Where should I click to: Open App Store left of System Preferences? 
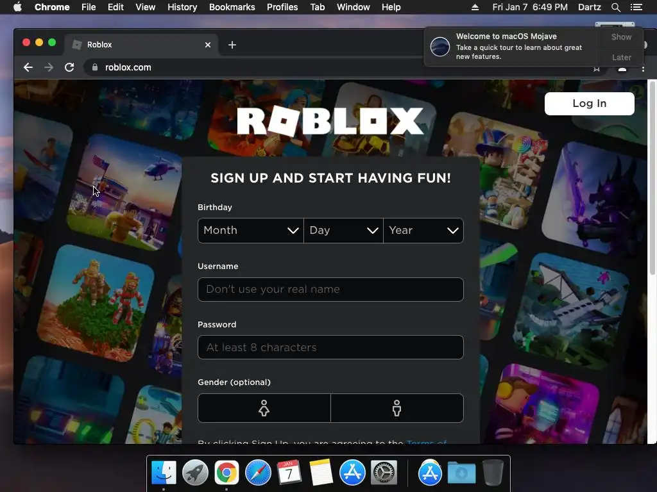(352, 473)
